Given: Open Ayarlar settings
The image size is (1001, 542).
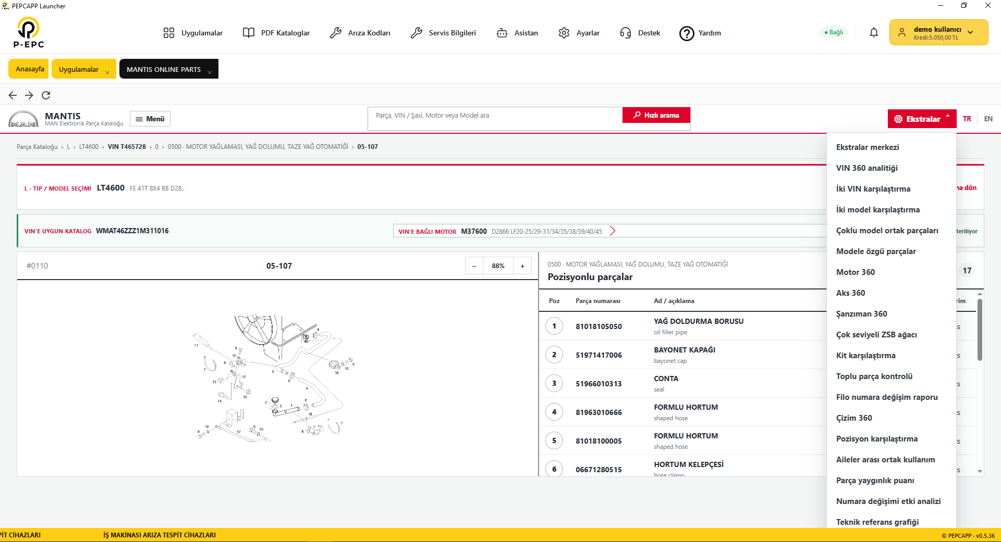Looking at the screenshot, I should [x=579, y=33].
